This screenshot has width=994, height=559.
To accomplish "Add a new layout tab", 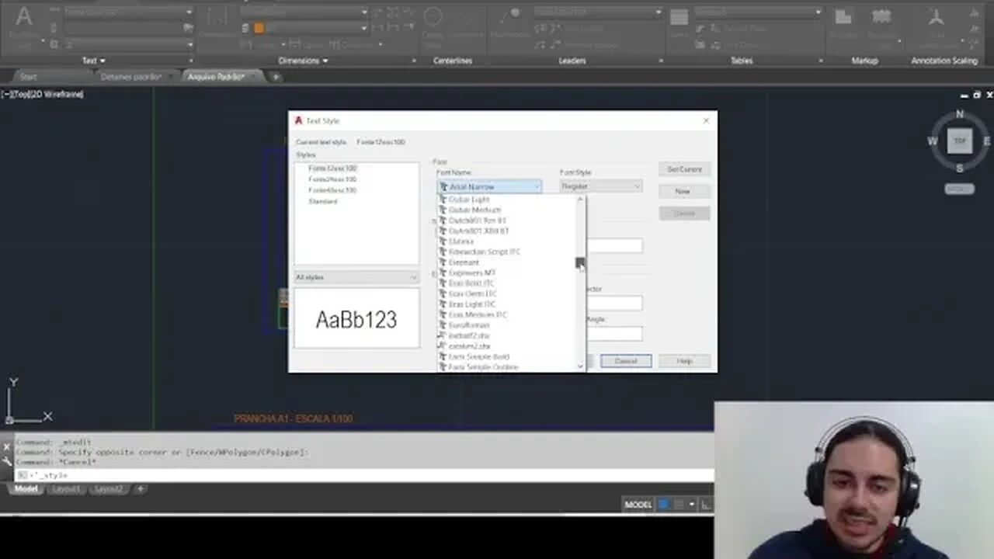I will coord(141,489).
